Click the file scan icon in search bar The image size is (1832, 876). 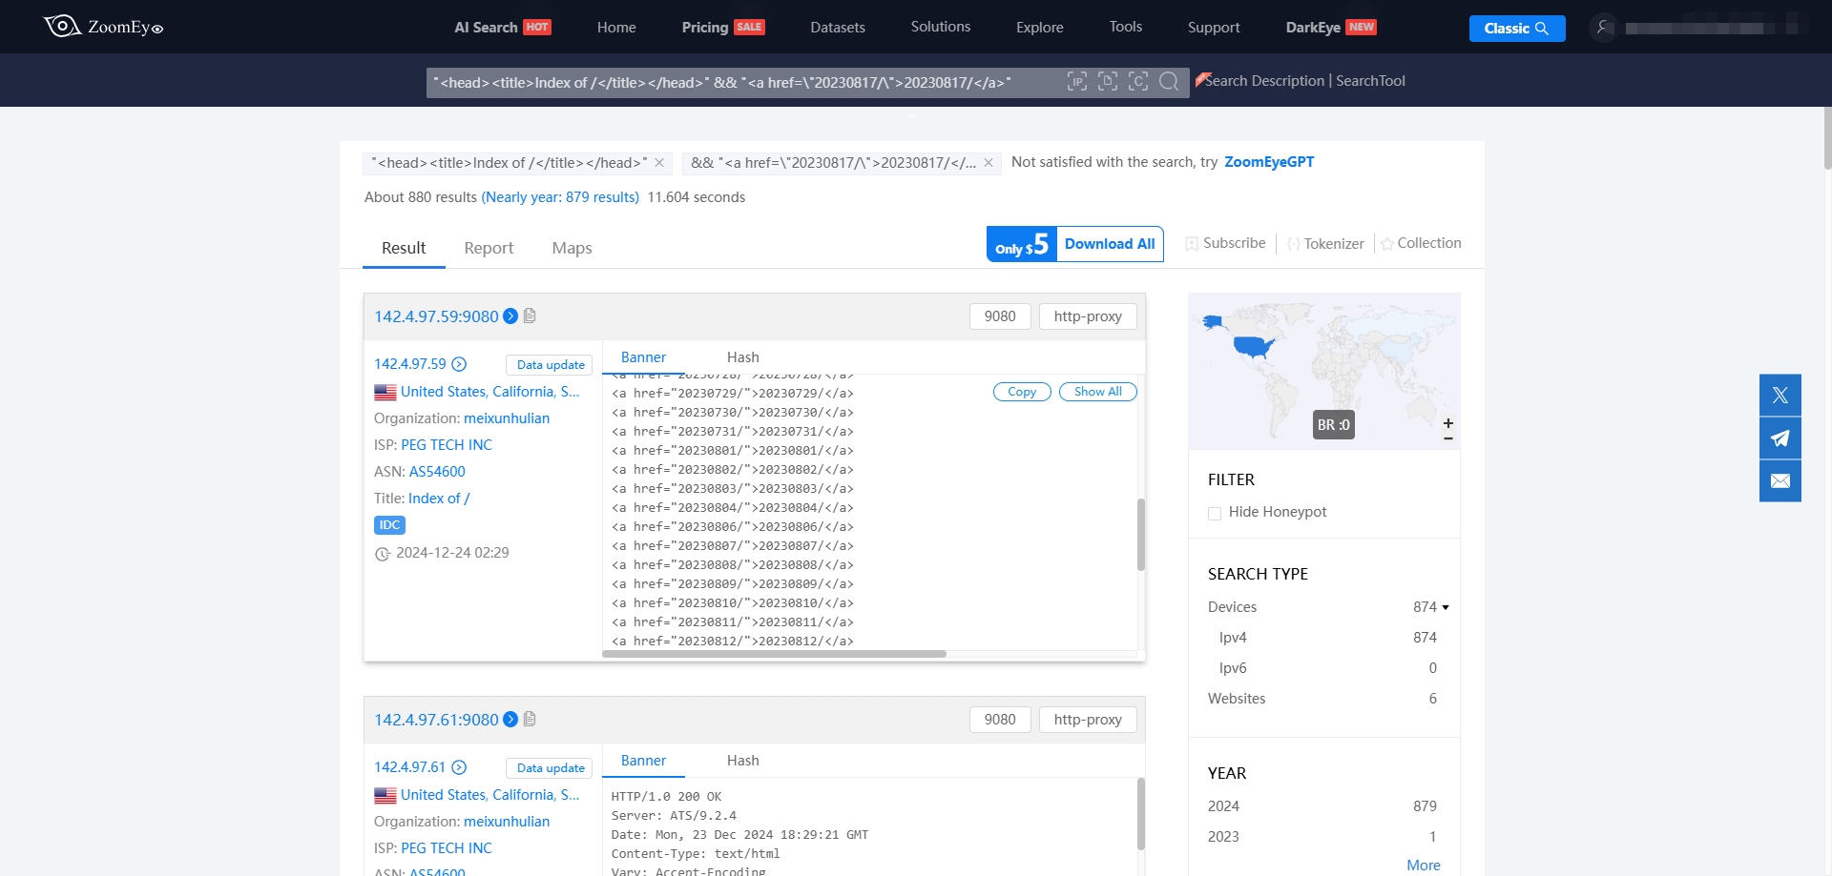tap(1108, 82)
